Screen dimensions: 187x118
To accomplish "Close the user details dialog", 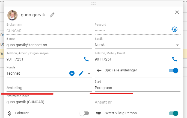I will 177,12.
